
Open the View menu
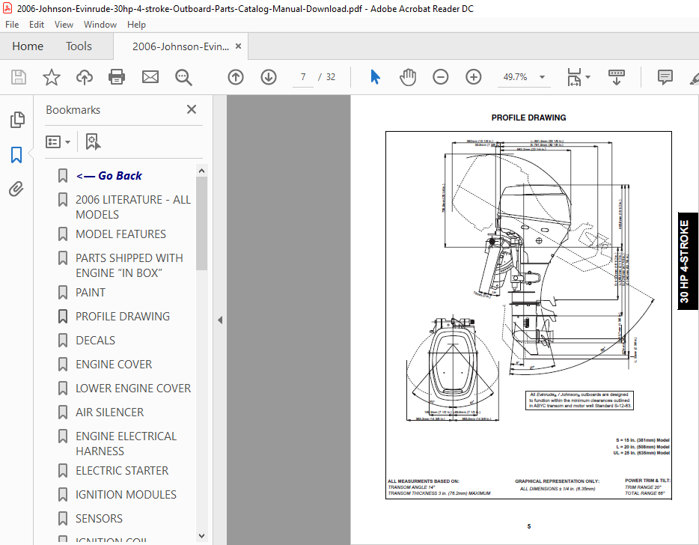pyautogui.click(x=64, y=25)
